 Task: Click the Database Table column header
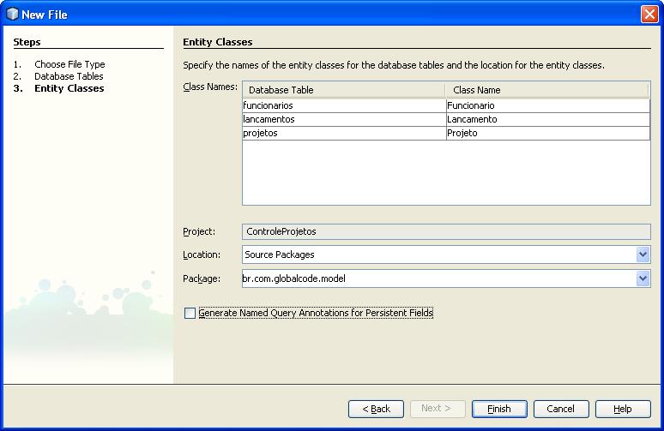point(343,90)
